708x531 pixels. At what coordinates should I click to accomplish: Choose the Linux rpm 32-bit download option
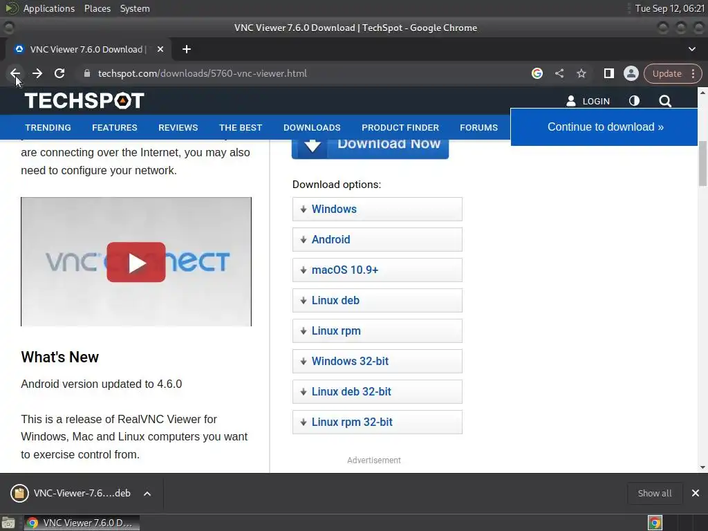pos(377,422)
